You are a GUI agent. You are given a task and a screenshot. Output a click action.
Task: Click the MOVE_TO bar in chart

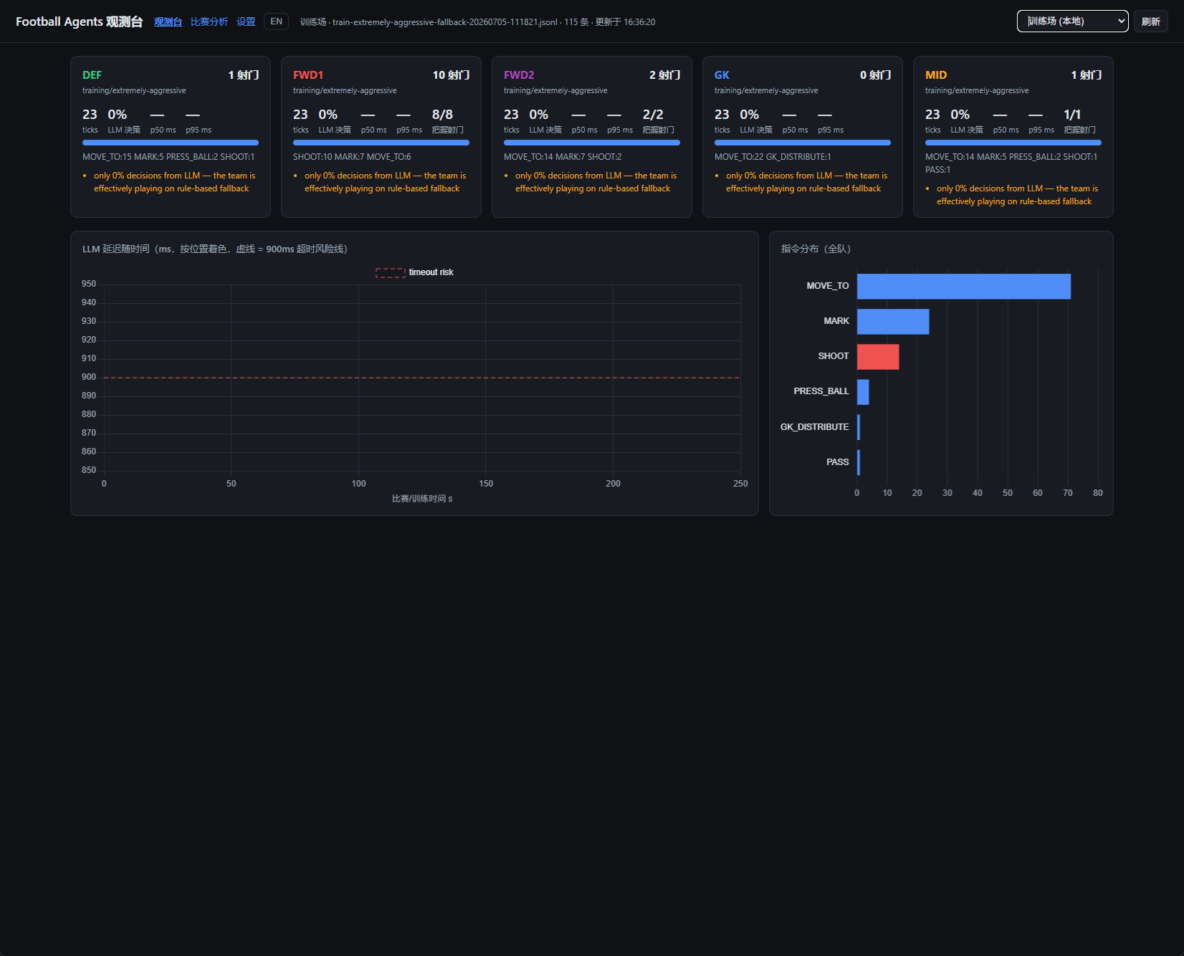tap(963, 286)
